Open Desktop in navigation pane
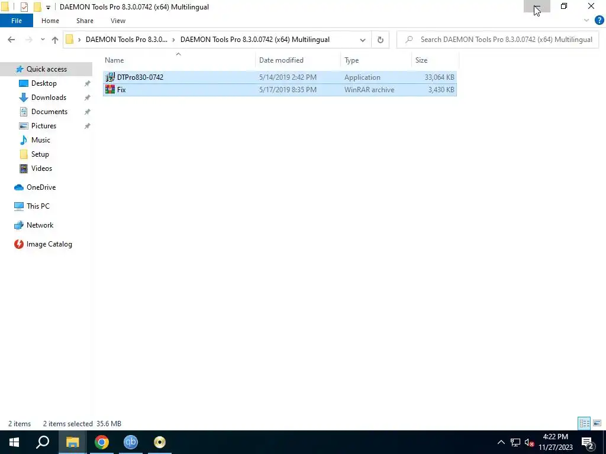606x454 pixels. (x=44, y=83)
